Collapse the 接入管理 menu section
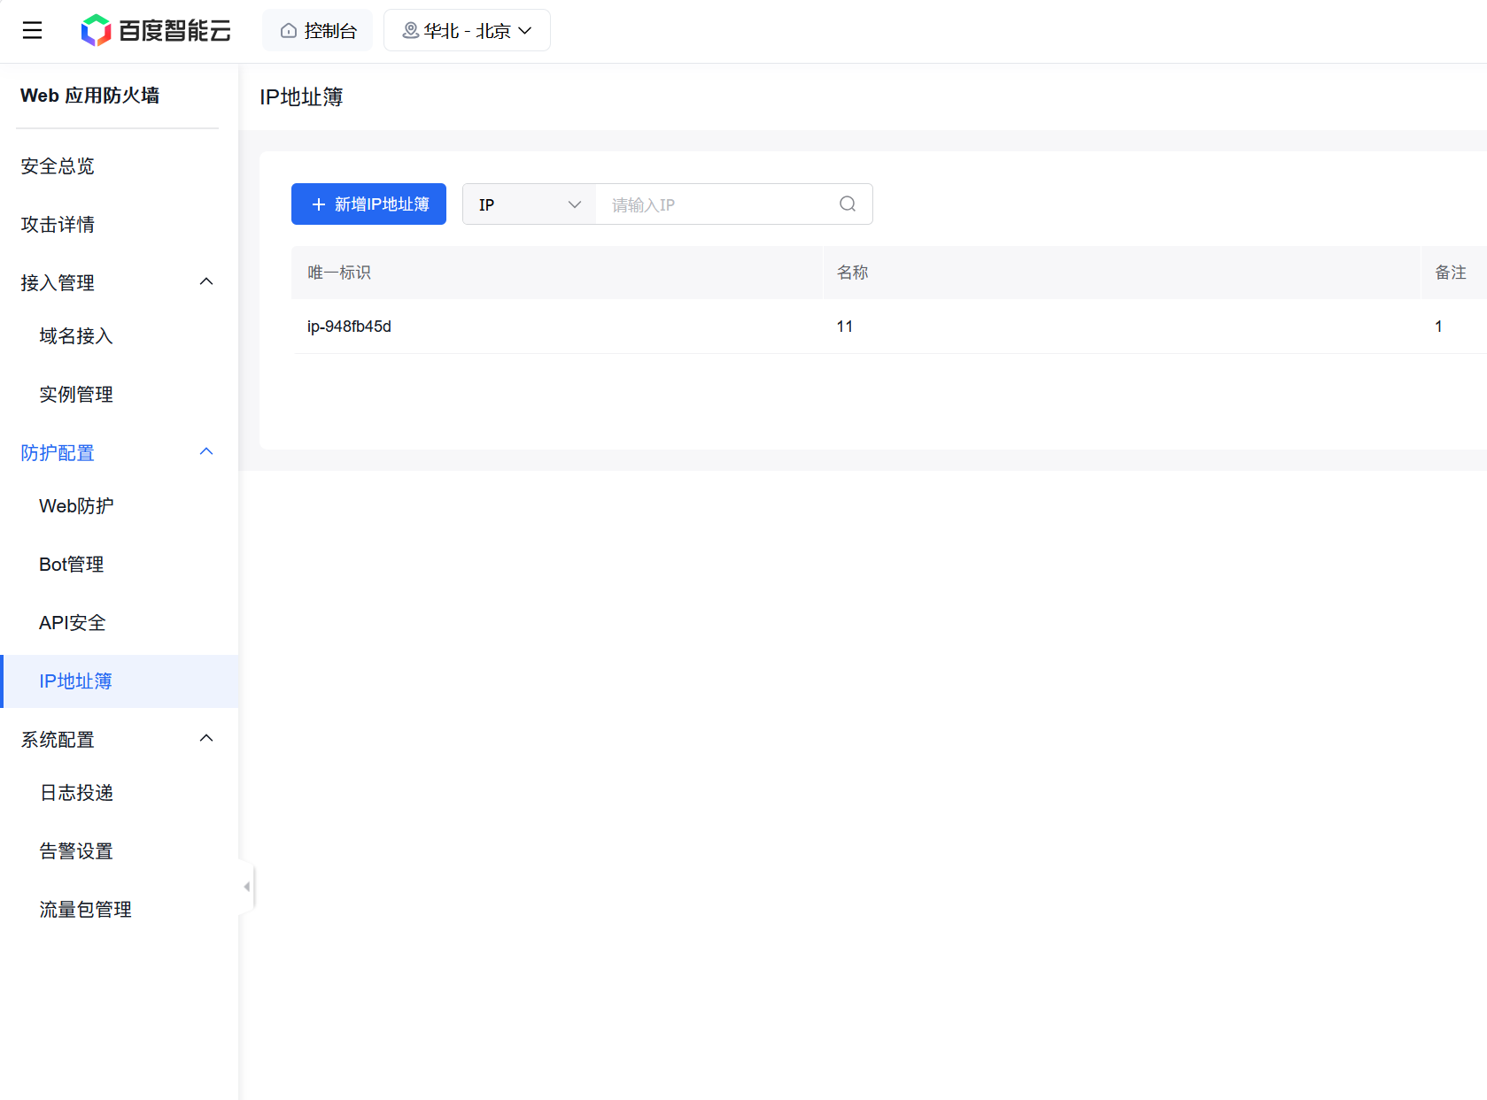This screenshot has width=1487, height=1100. click(x=205, y=282)
